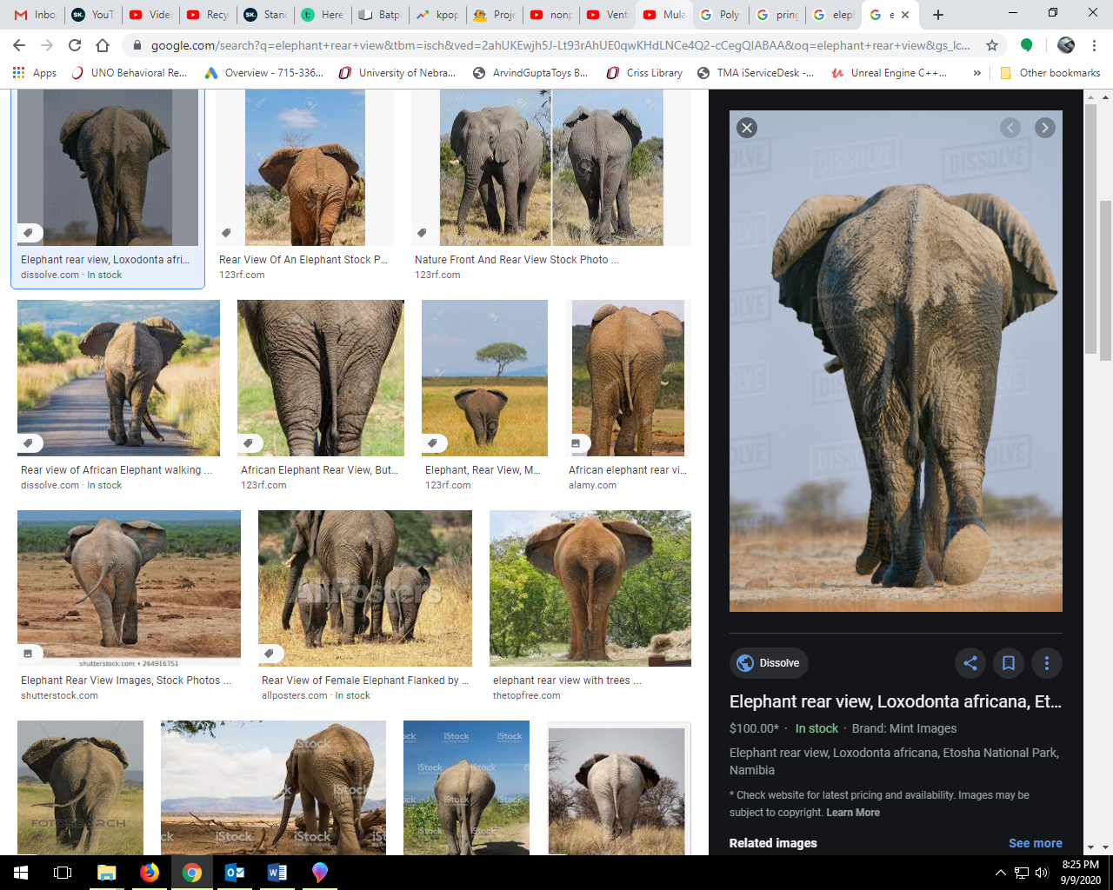This screenshot has width=1113, height=890.
Task: Close the active elephant search tab
Action: pos(905,15)
